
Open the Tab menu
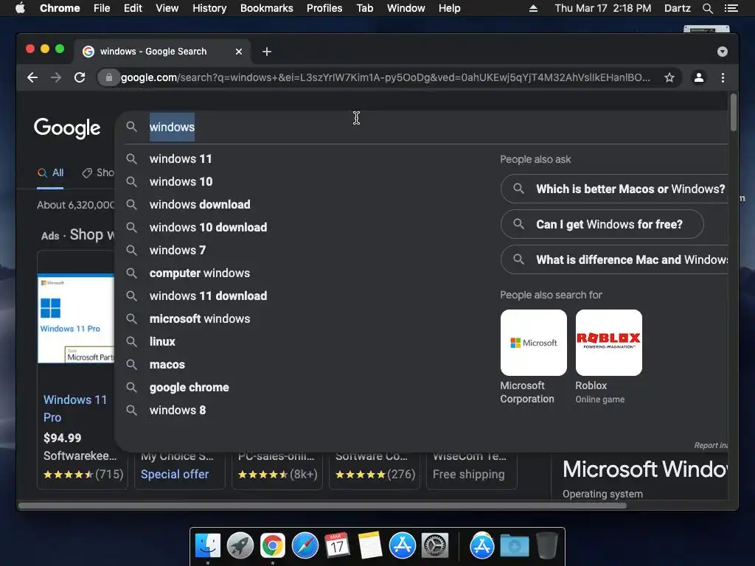(x=364, y=8)
